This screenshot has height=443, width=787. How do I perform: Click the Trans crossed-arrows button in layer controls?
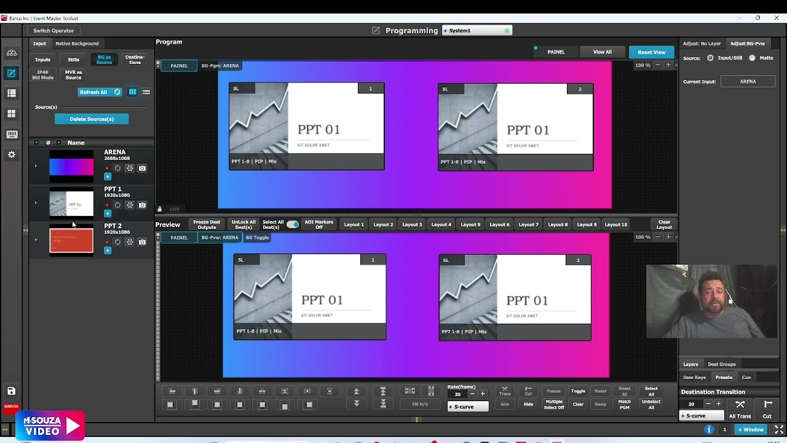click(x=505, y=391)
